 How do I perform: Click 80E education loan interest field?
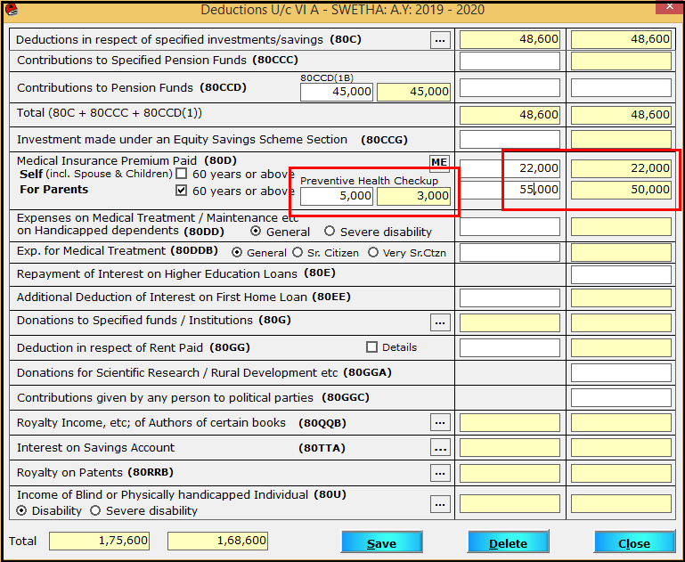pos(621,274)
